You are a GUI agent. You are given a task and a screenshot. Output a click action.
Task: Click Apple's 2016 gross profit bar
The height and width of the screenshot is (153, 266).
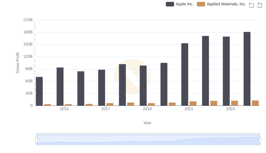pyautogui.click(x=81, y=89)
